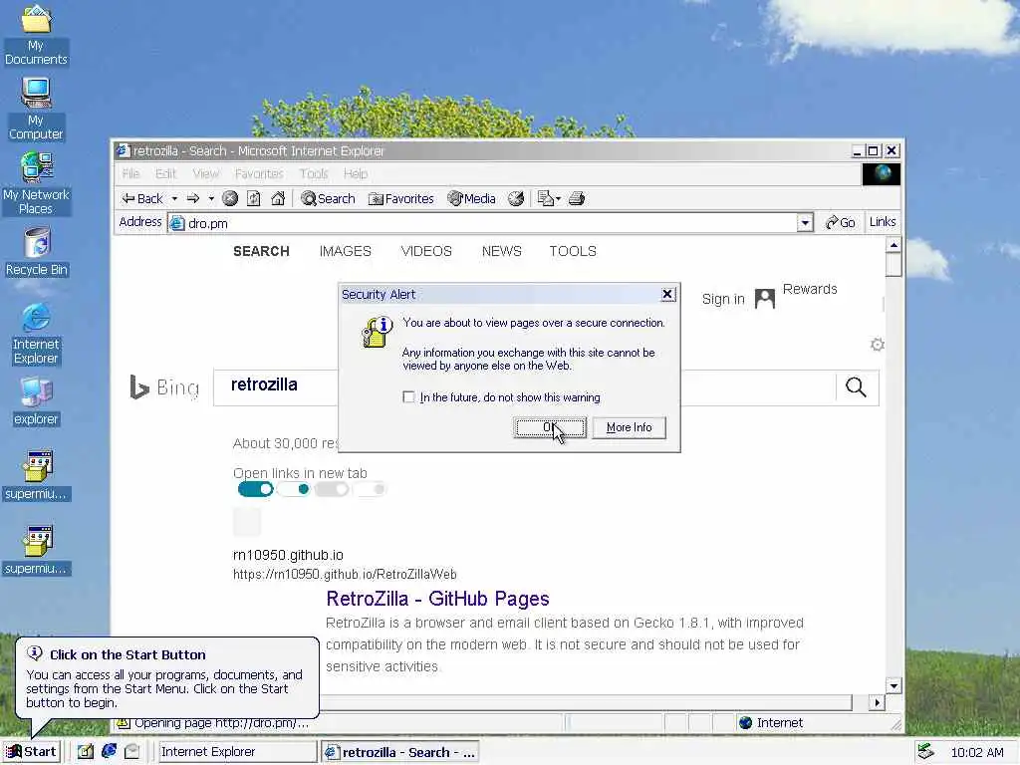The height and width of the screenshot is (765, 1020).
Task: Open My Network Places desktop icon
Action: point(36,183)
